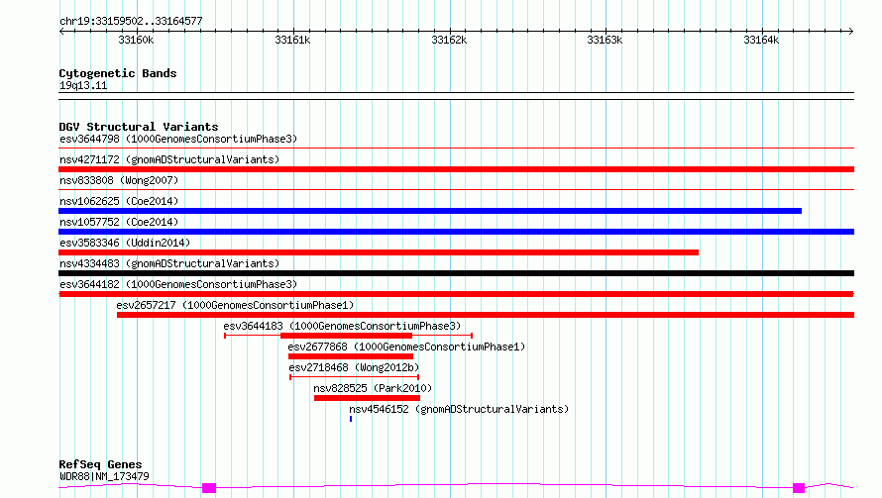Click the Cytogenetic Bands track title
The image size is (882, 498).
point(118,73)
